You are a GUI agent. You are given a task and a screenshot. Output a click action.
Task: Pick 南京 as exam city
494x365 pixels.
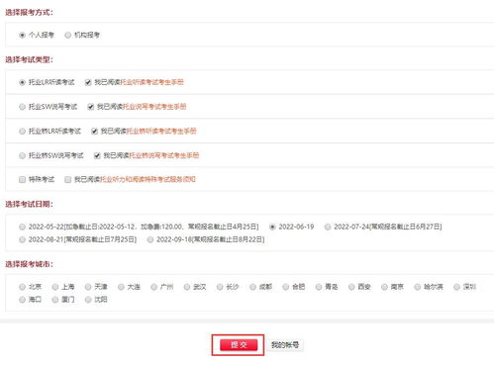[x=384, y=287]
